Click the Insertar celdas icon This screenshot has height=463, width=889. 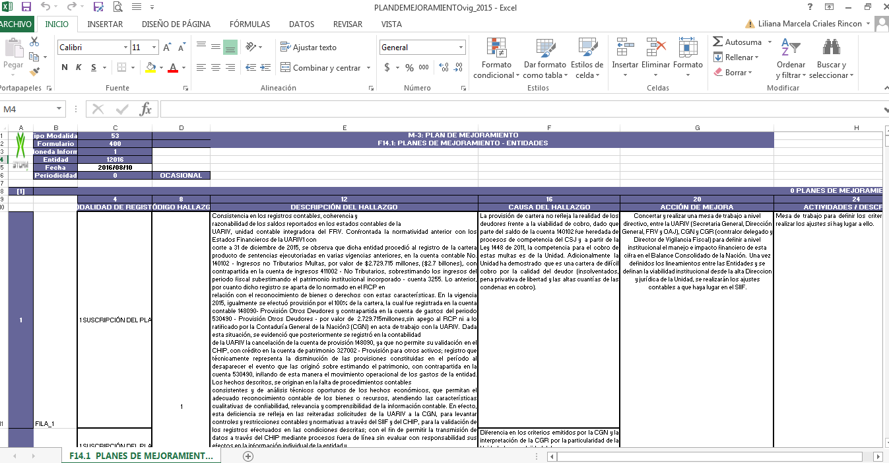pos(624,48)
